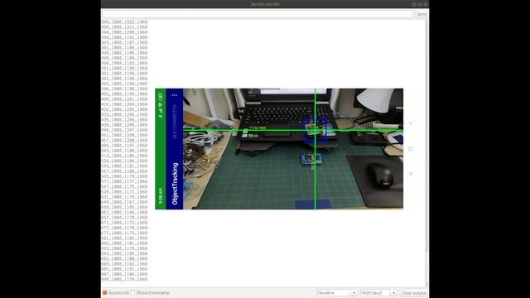Click the serial output line containing 1222
The height and width of the screenshot is (298, 530).
(x=124, y=22)
